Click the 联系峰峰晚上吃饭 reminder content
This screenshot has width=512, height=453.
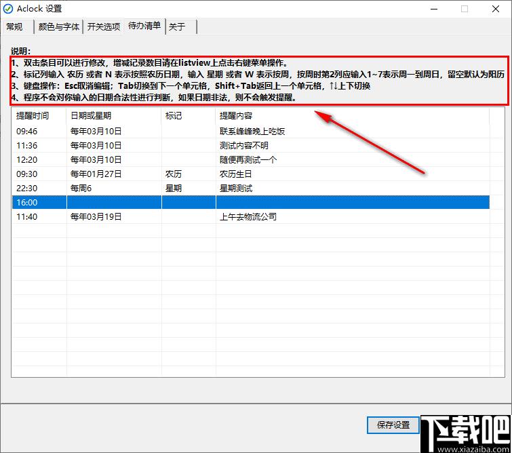(252, 132)
